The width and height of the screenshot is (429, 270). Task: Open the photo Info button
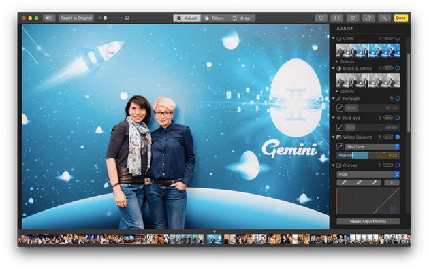(321, 18)
